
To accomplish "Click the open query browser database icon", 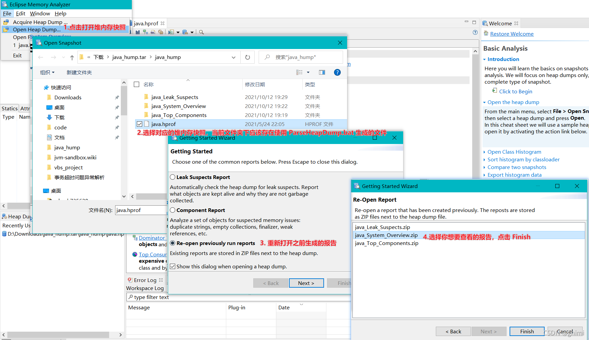I will pos(185,32).
